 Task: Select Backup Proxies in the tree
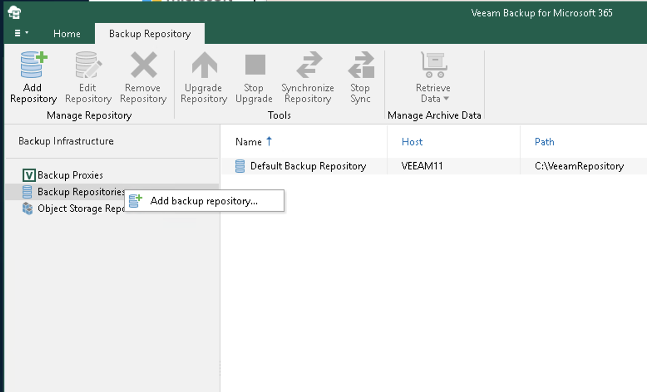pos(70,175)
